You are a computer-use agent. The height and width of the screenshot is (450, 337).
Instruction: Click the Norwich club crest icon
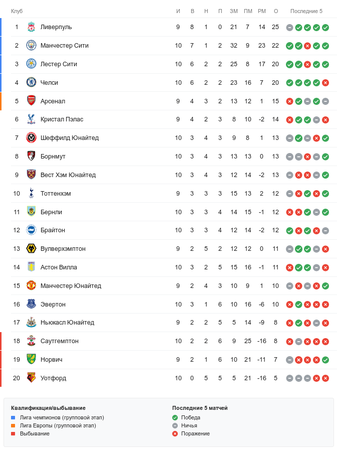[x=31, y=359]
